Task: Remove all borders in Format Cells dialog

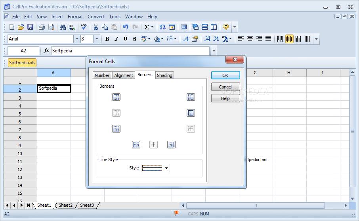Action: 191,97
